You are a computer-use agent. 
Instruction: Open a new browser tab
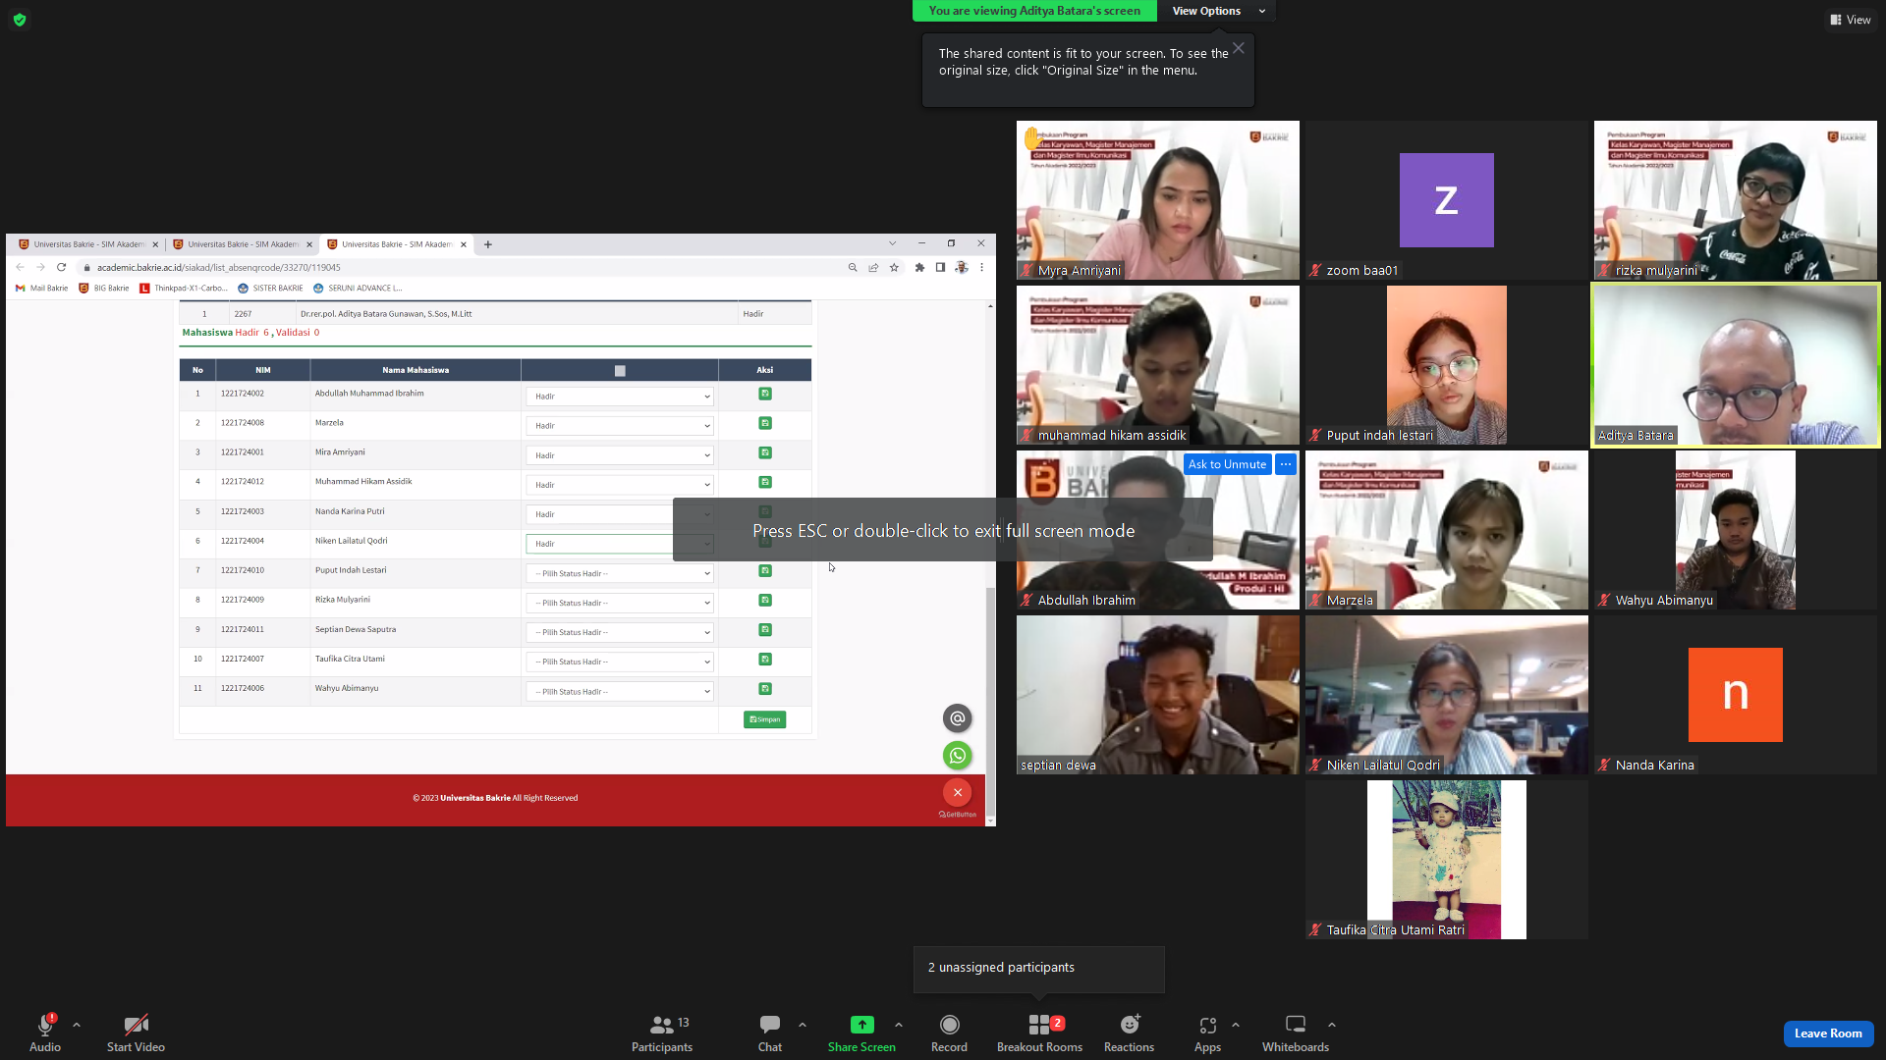coord(488,244)
